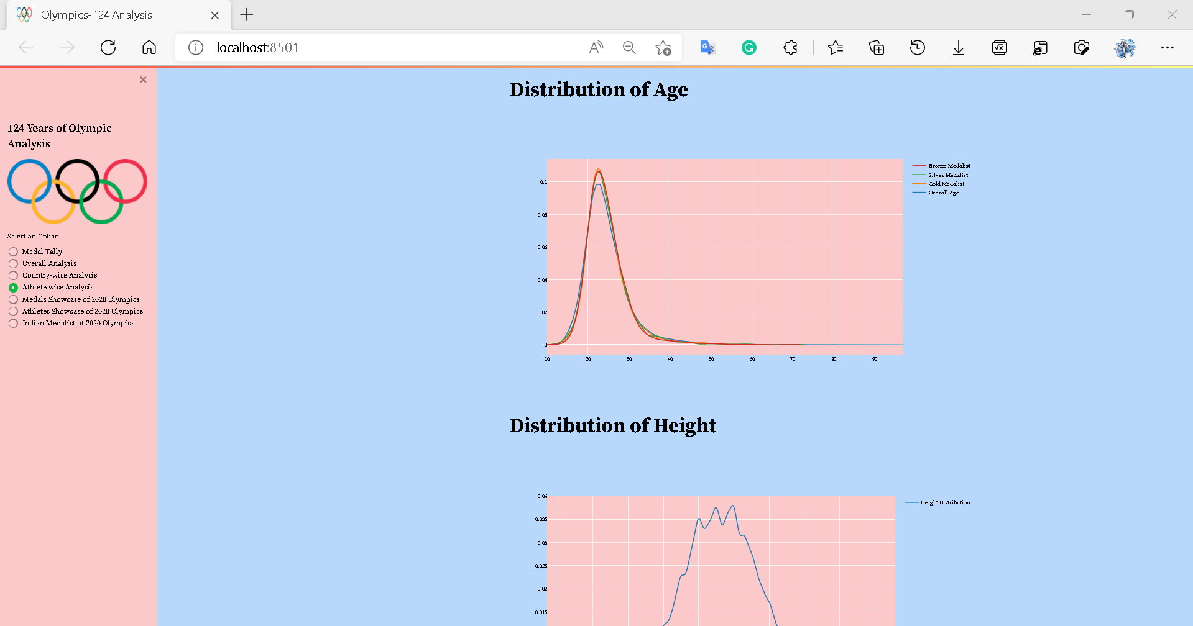Toggle Silver Medalist legend trace
This screenshot has width=1193, height=626.
click(940, 175)
